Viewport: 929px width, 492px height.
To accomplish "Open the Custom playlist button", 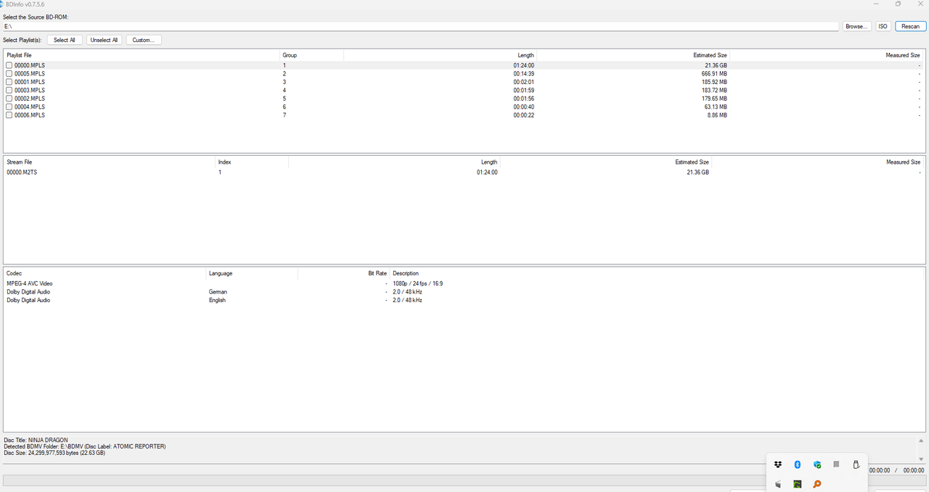I will pos(144,40).
